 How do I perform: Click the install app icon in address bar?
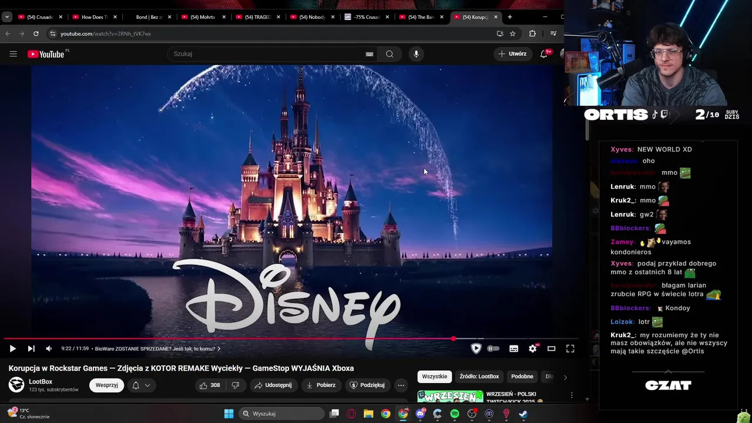tap(500, 33)
